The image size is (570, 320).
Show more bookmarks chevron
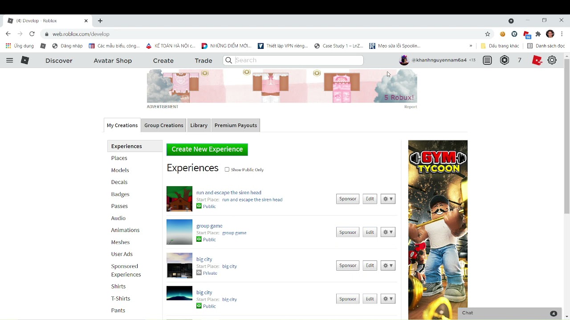tap(471, 46)
